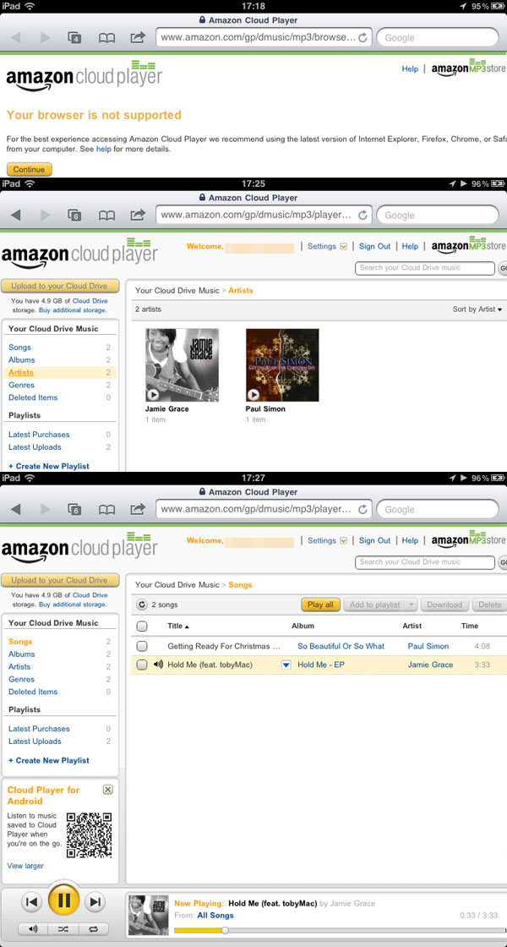Play the Jamie Grace artist album
Viewport: 507px width, 947px height.
(x=153, y=394)
